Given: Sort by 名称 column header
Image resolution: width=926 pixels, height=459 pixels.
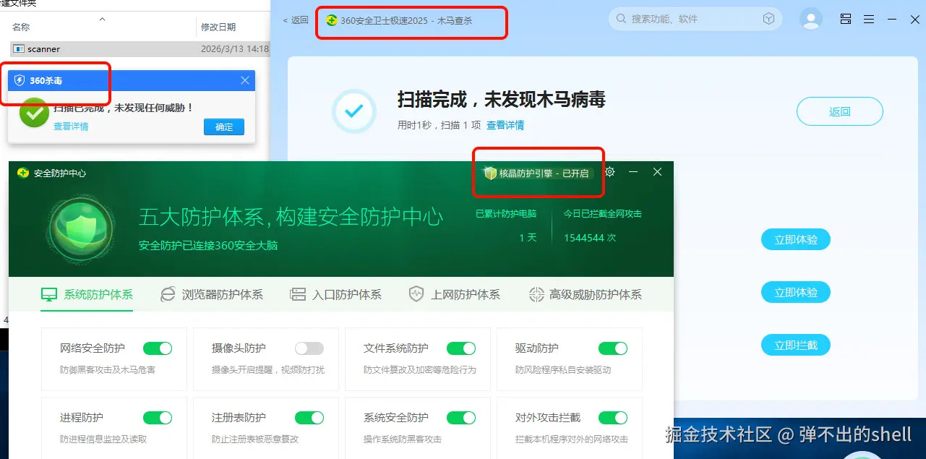Looking at the screenshot, I should tap(21, 27).
